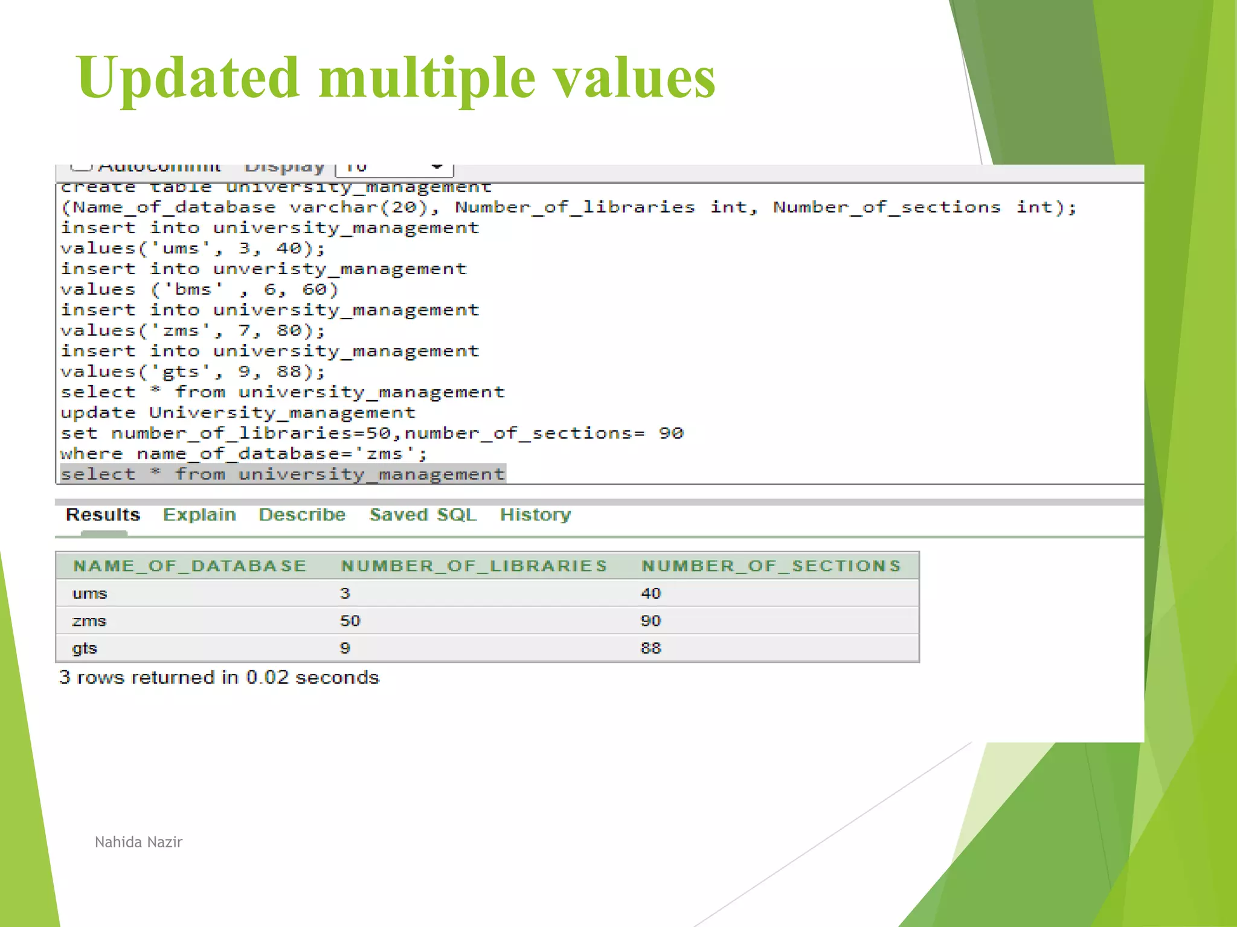The image size is (1237, 927).
Task: Select the 'gts' cell in results
Action: coord(85,648)
